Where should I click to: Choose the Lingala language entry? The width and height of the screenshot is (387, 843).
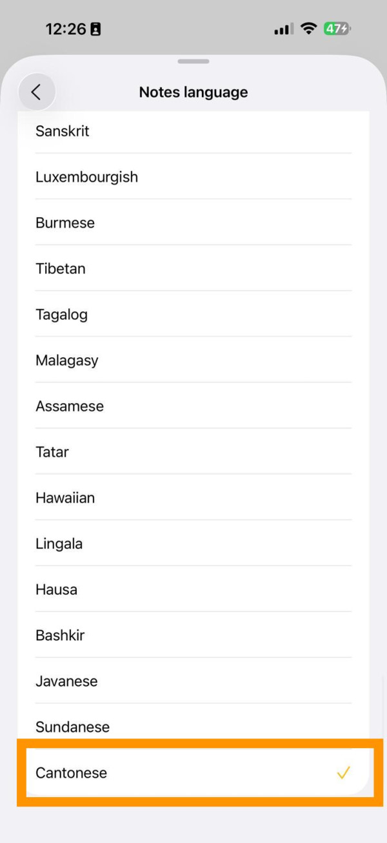[x=193, y=544]
